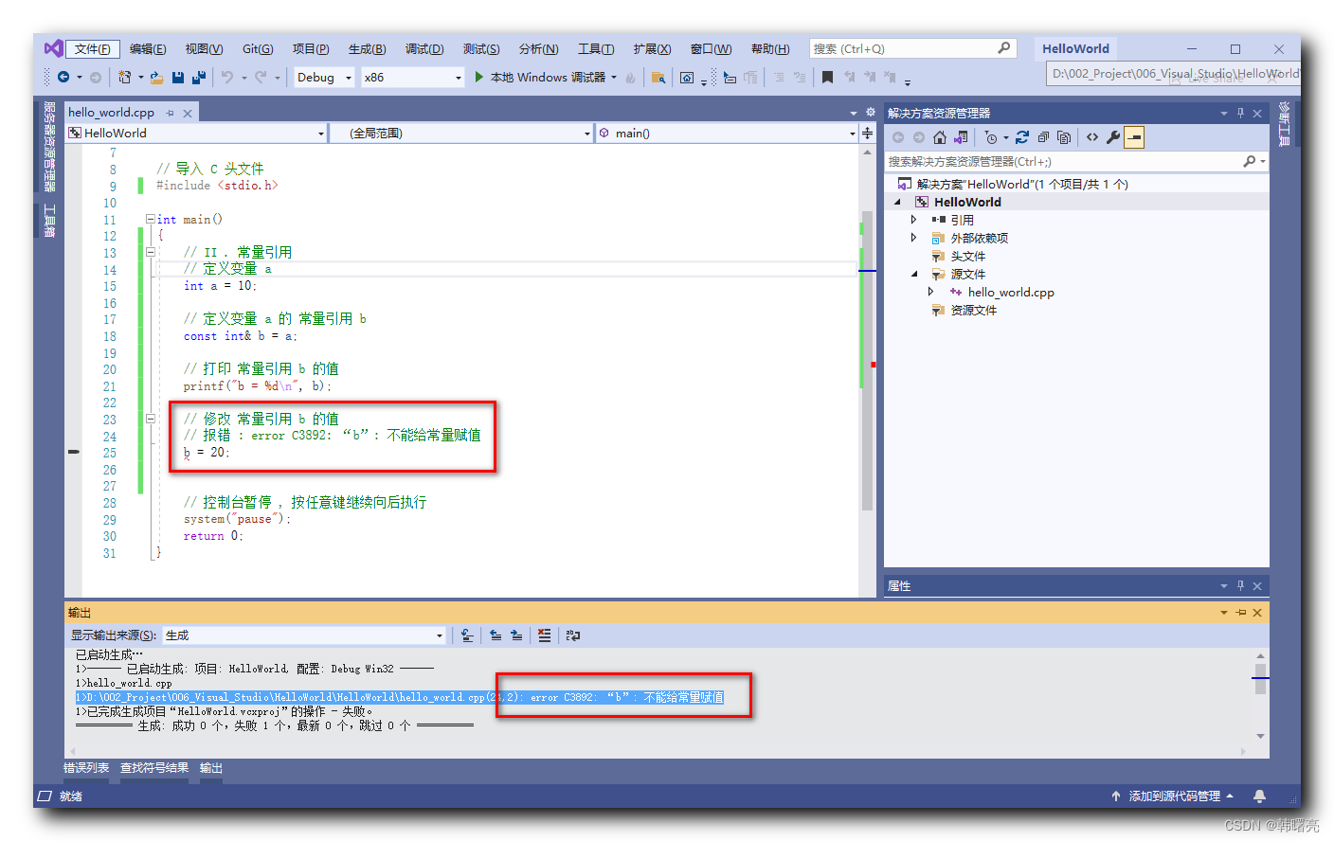Click the title bar search box
1334x841 pixels.
[x=913, y=48]
